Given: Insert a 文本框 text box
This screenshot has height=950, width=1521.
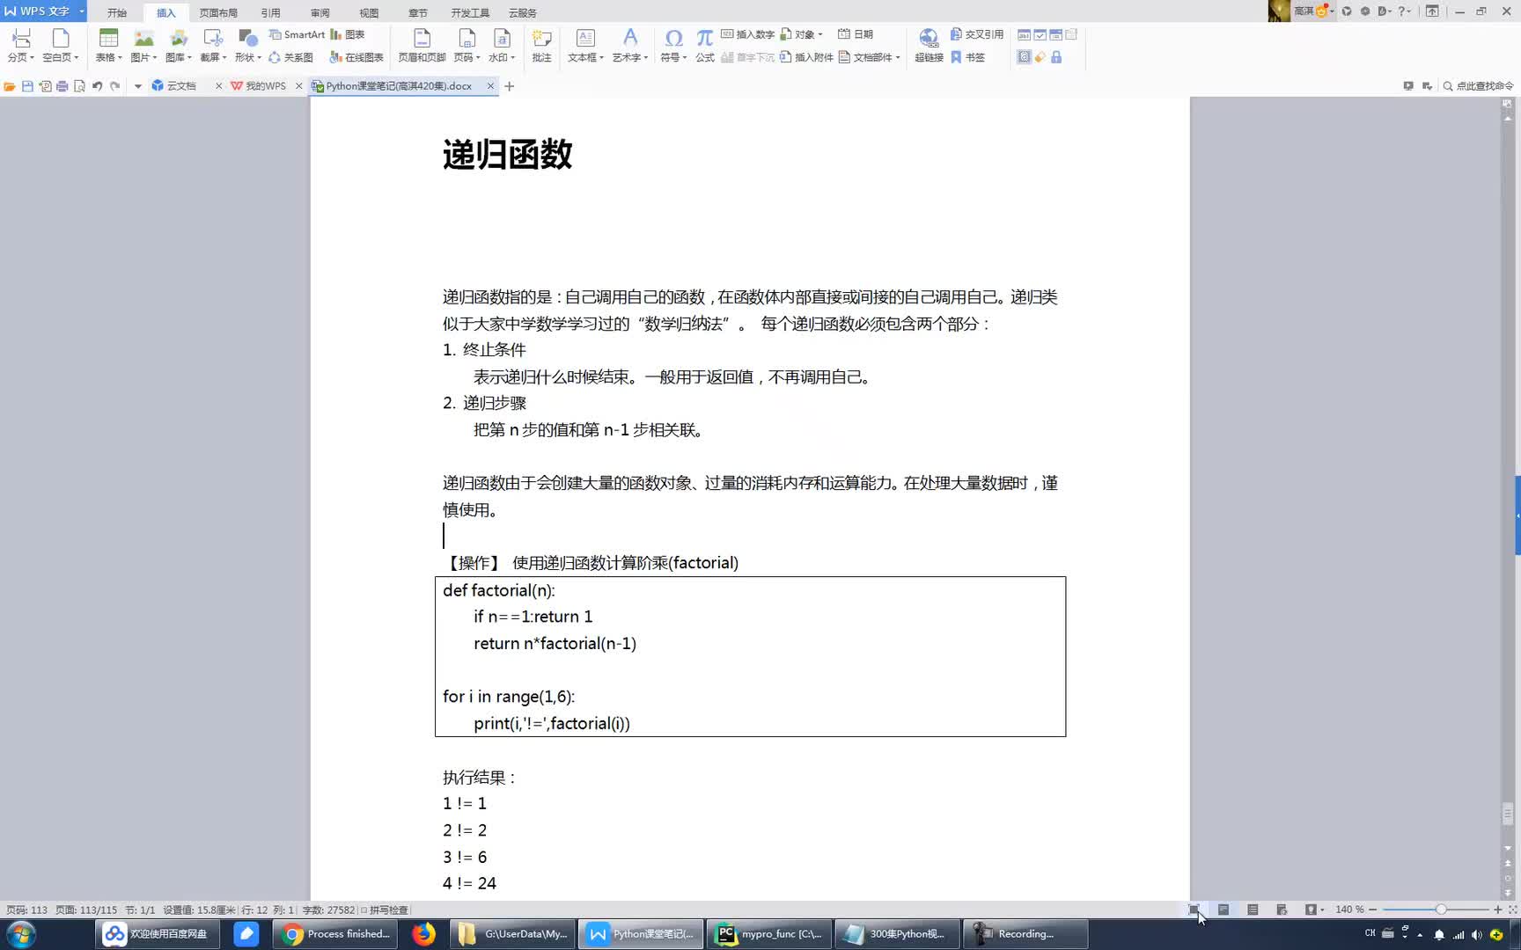Looking at the screenshot, I should point(585,46).
